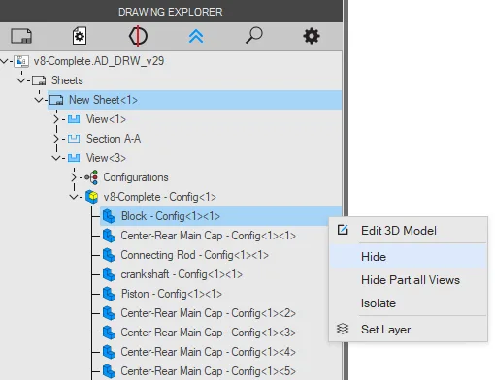Select the v8-Complete.AD_DRW_v29 label
The height and width of the screenshot is (380, 495).
click(99, 61)
